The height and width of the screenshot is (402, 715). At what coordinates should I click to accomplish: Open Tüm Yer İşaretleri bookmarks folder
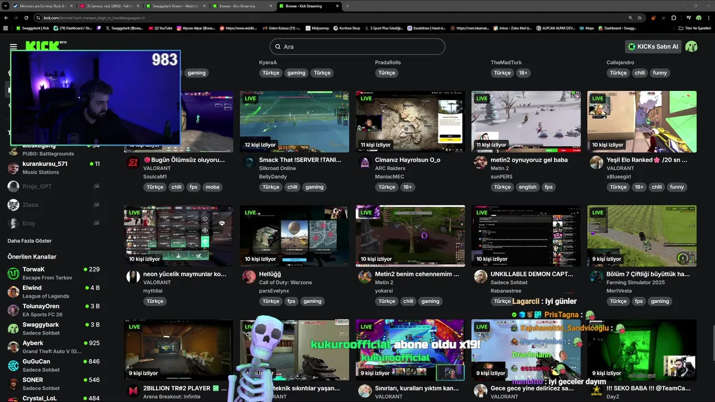pyautogui.click(x=694, y=28)
